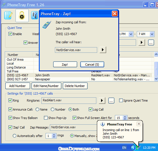Select the (555) 123-4567 John Smith row

point(79,75)
